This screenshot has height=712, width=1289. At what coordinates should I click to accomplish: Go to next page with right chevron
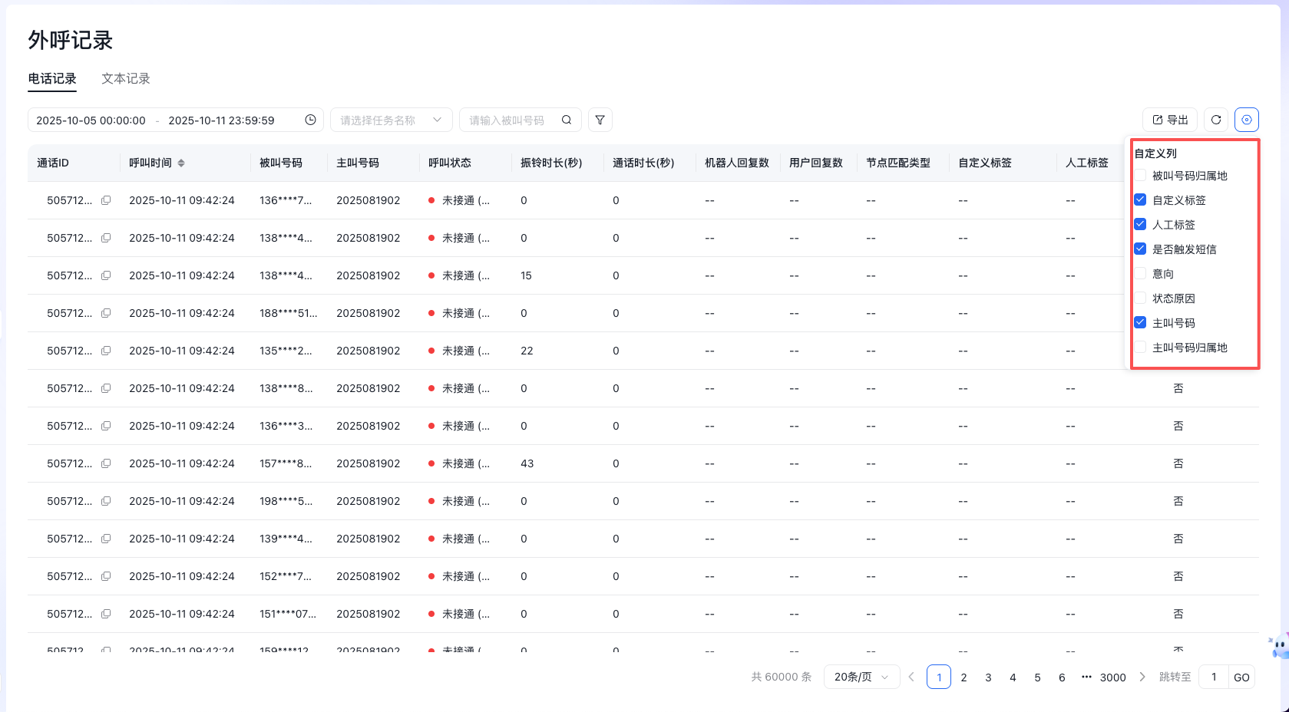pyautogui.click(x=1142, y=677)
